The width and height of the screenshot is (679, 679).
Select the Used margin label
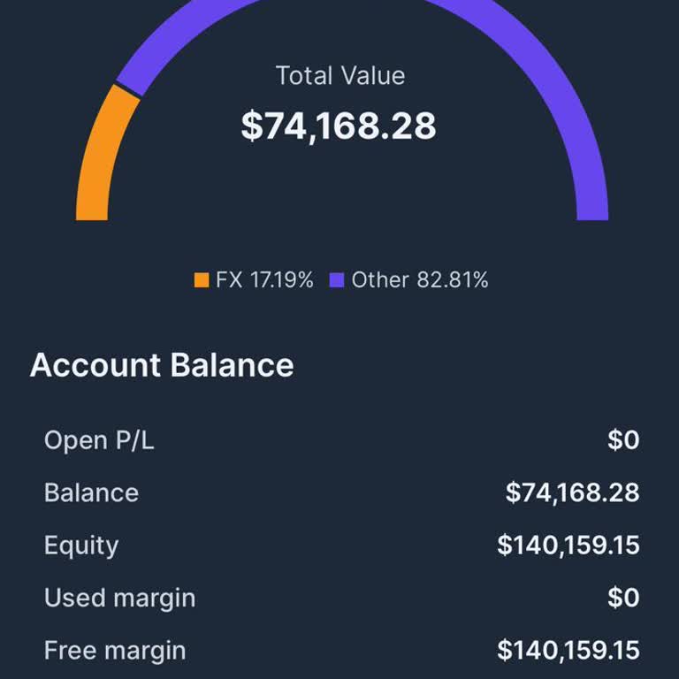(119, 598)
